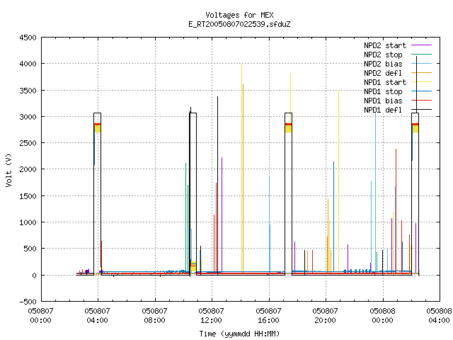Click the purple spike reaching about 2200 V

pyautogui.click(x=222, y=214)
